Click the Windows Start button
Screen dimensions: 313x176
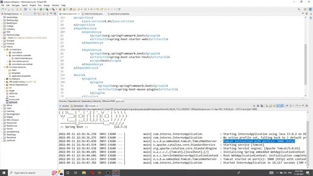tap(4, 173)
